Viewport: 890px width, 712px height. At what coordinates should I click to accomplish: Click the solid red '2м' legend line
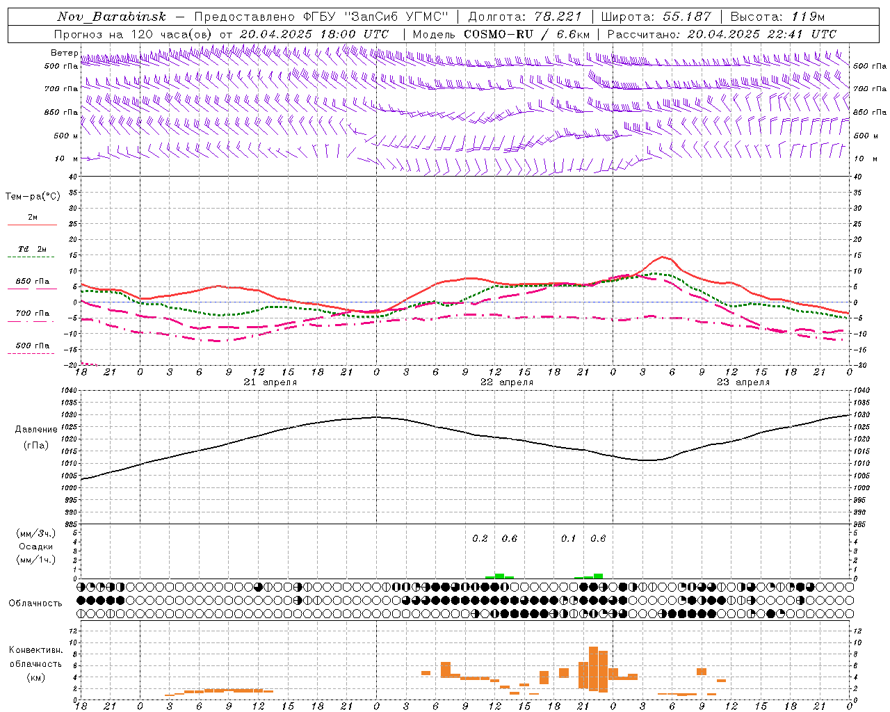pyautogui.click(x=32, y=225)
